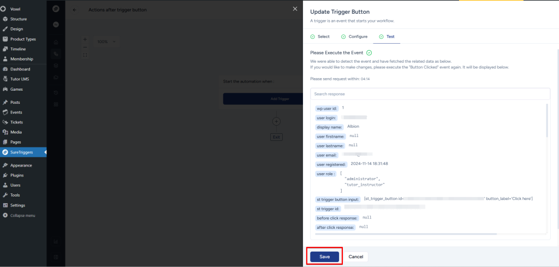Open the Membership menu item
559x267 pixels.
coord(21,59)
